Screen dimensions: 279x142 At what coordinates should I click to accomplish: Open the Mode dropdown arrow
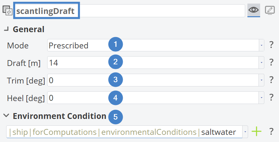[x=261, y=45]
